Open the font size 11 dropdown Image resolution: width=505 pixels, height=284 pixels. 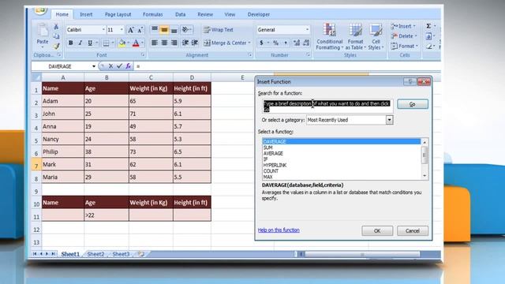pyautogui.click(x=122, y=30)
